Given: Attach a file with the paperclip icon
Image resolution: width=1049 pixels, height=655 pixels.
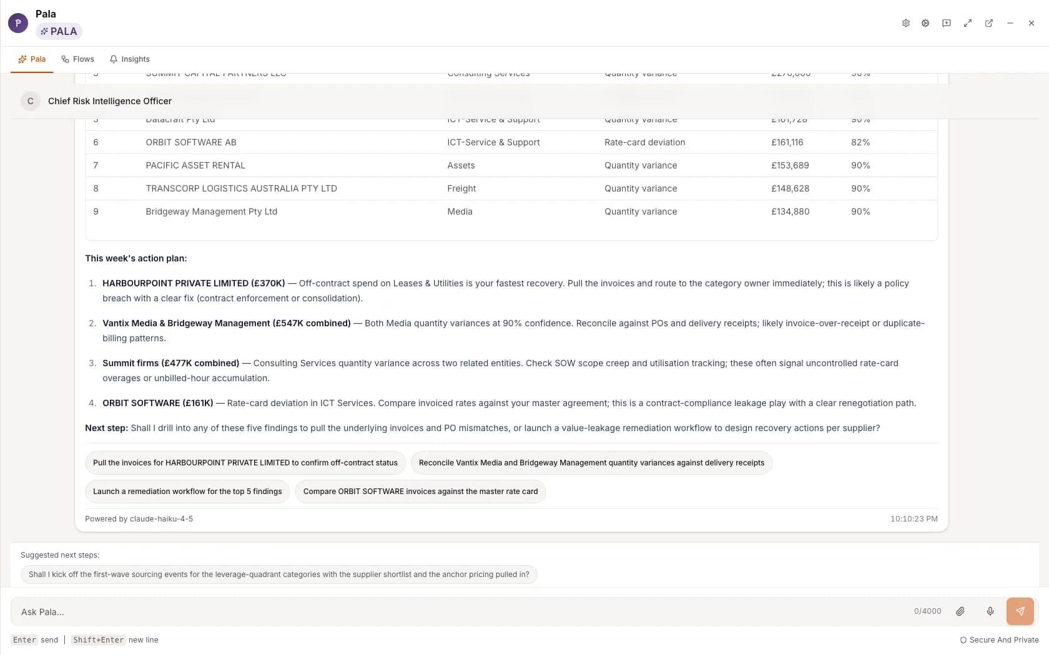Looking at the screenshot, I should click(960, 611).
